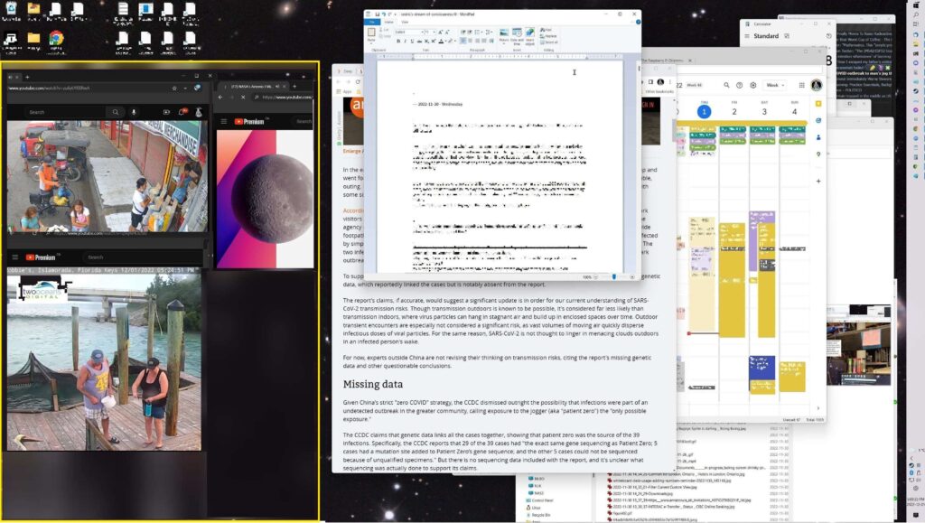Screen dimensions: 925x523
Task: Open the Week view dropdown
Action: (x=777, y=85)
